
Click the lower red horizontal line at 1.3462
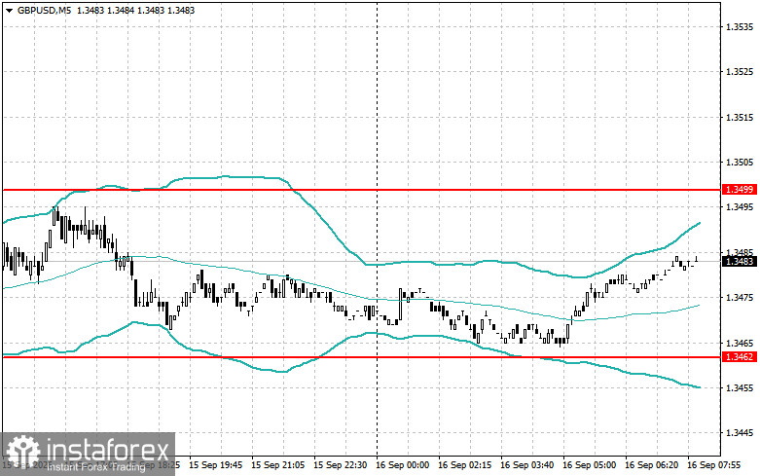362,357
